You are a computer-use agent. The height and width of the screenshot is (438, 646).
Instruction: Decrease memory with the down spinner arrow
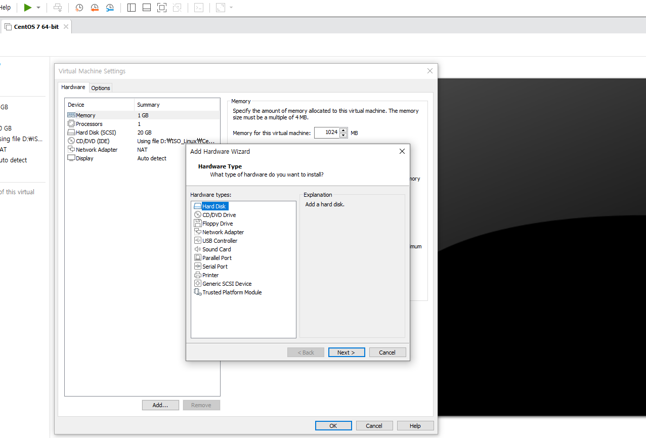(x=343, y=136)
